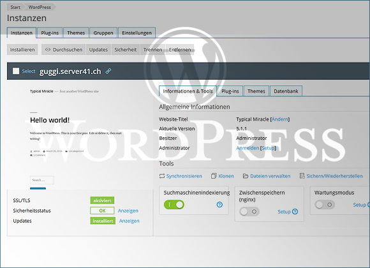Open the Gruppen tab

point(103,33)
